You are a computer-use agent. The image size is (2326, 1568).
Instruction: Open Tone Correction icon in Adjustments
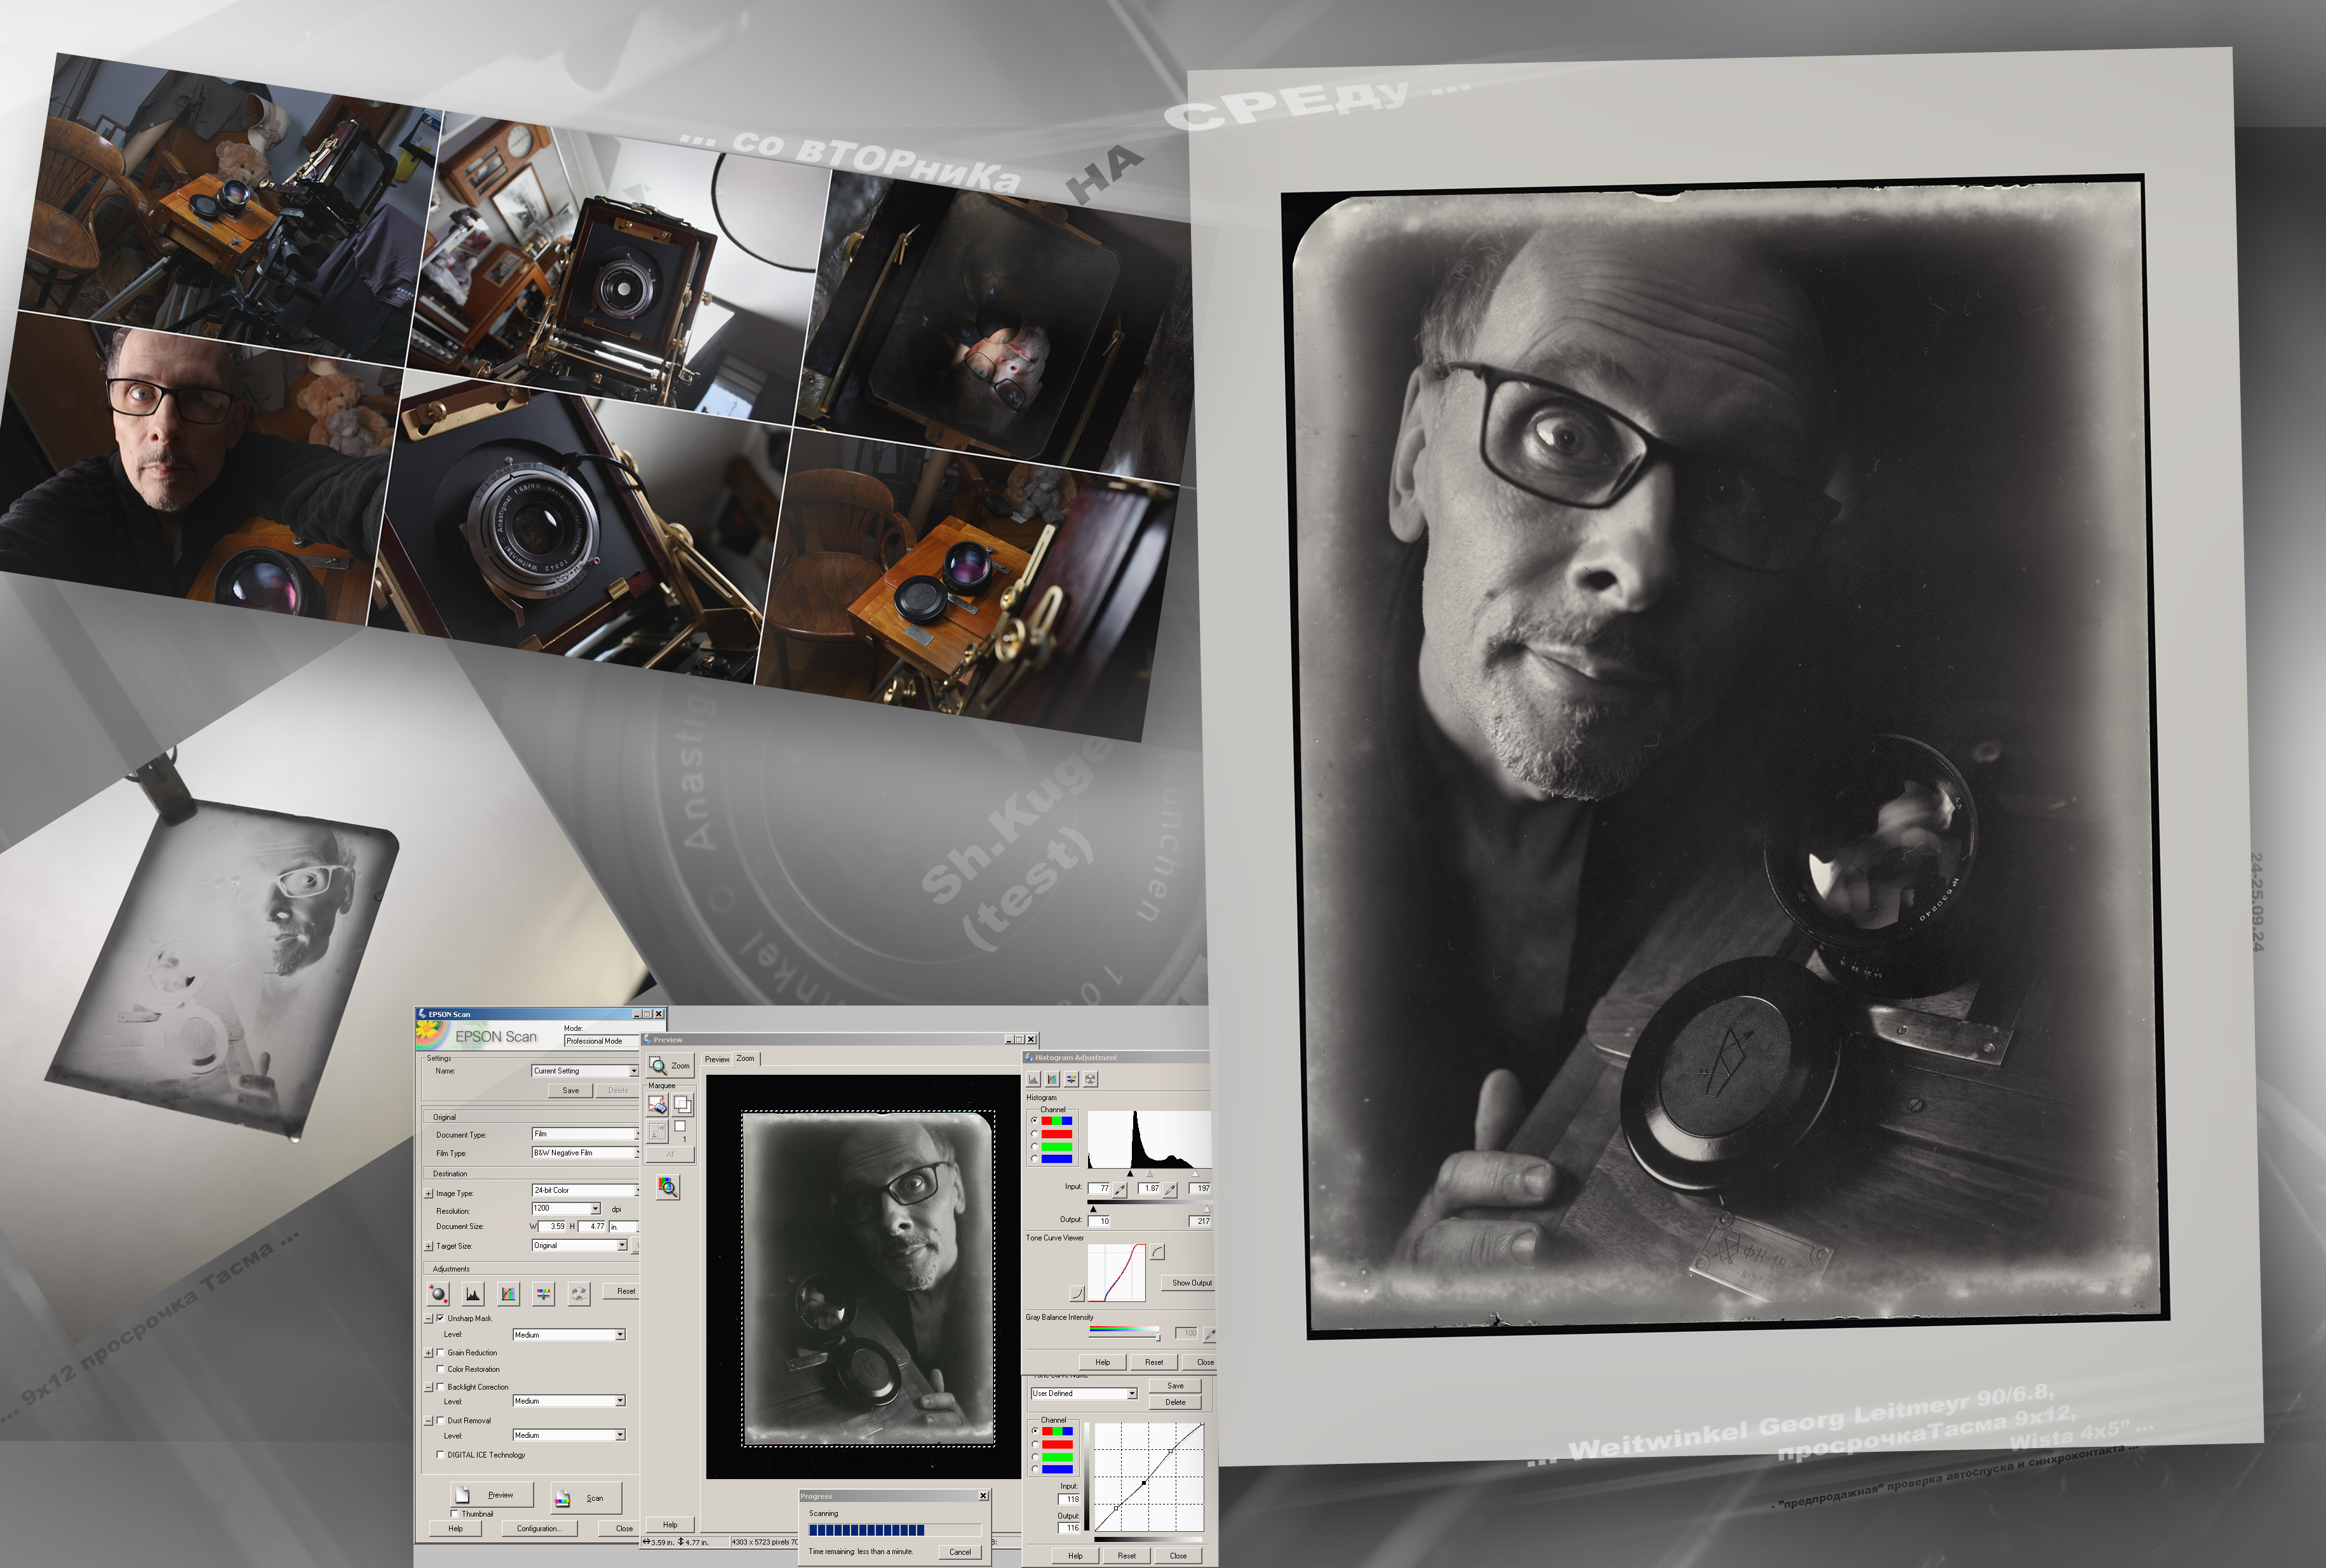point(508,1294)
